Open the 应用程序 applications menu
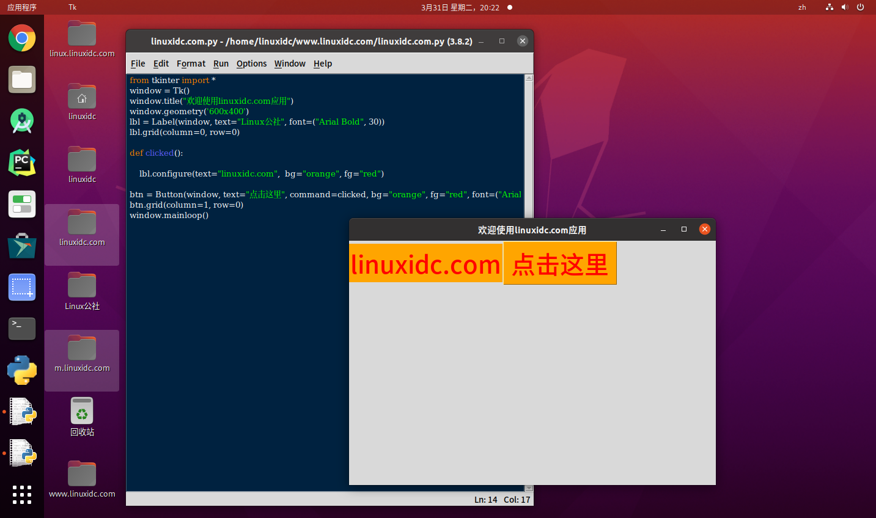This screenshot has height=518, width=876. [x=22, y=7]
